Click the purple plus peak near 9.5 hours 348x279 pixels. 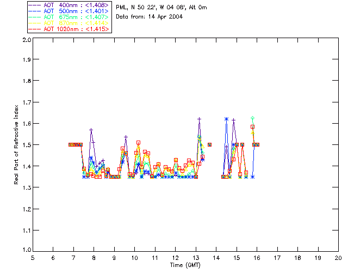tap(126, 137)
